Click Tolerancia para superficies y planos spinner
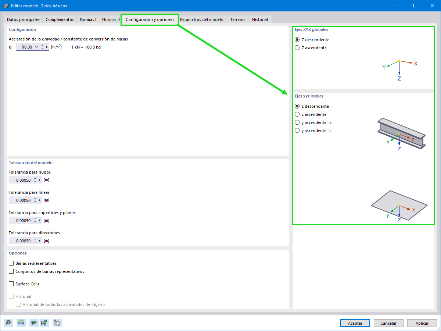Image resolution: width=441 pixels, height=331 pixels. [x=35, y=221]
